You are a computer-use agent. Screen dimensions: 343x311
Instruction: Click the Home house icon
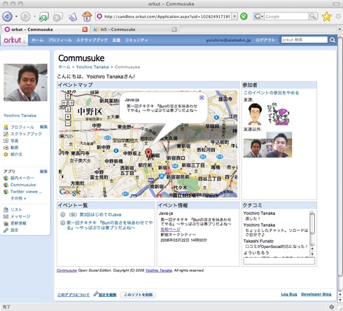[x=87, y=16]
